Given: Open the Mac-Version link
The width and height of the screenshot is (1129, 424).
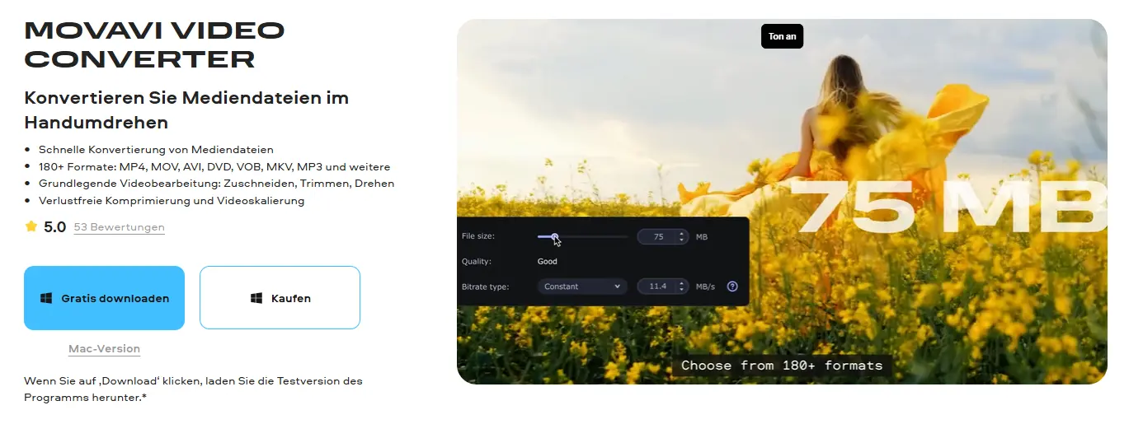Looking at the screenshot, I should (x=104, y=349).
